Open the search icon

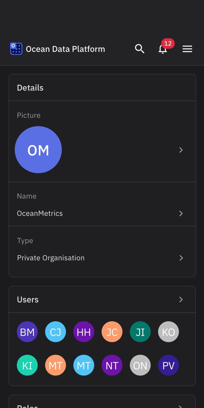coord(139,49)
